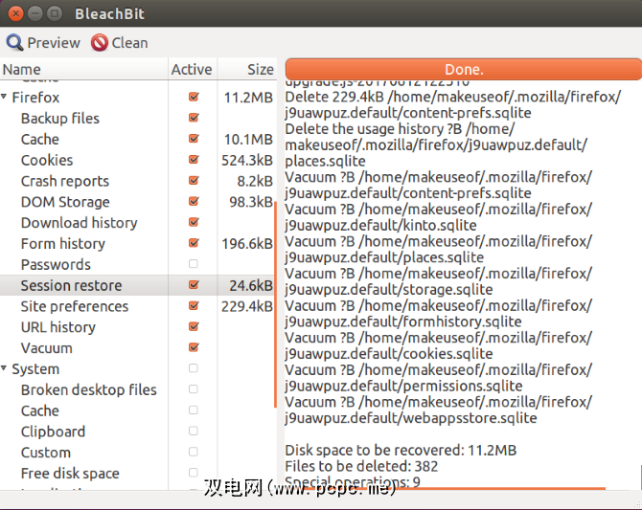Select the Cookies row

(138, 160)
